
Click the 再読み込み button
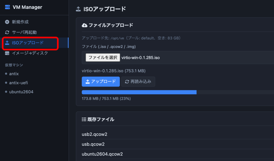click(138, 81)
